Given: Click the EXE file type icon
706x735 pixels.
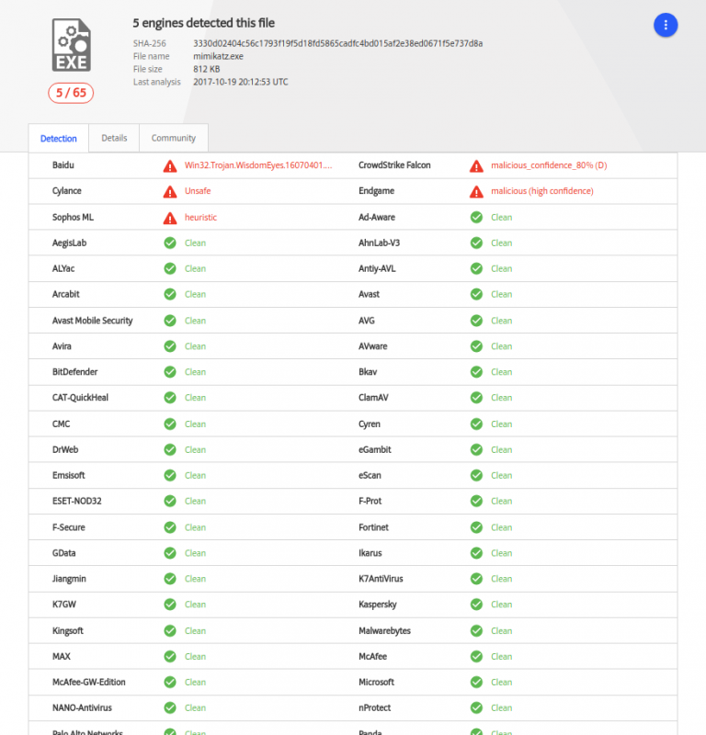Looking at the screenshot, I should pyautogui.click(x=71, y=44).
